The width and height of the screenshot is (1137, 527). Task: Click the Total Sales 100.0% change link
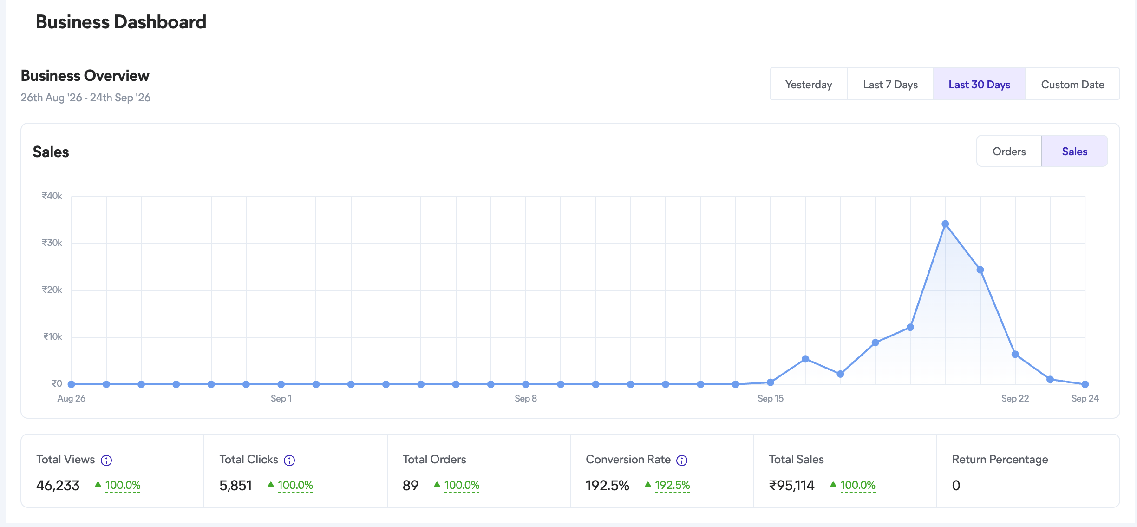point(857,485)
